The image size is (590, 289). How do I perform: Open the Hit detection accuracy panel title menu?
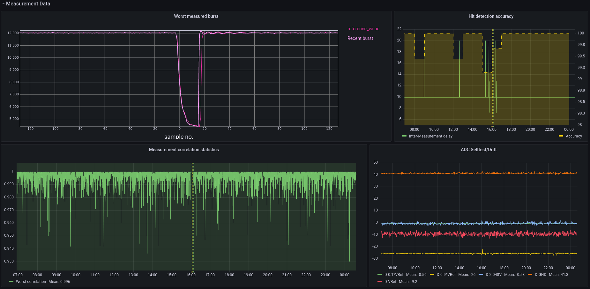[x=491, y=16]
